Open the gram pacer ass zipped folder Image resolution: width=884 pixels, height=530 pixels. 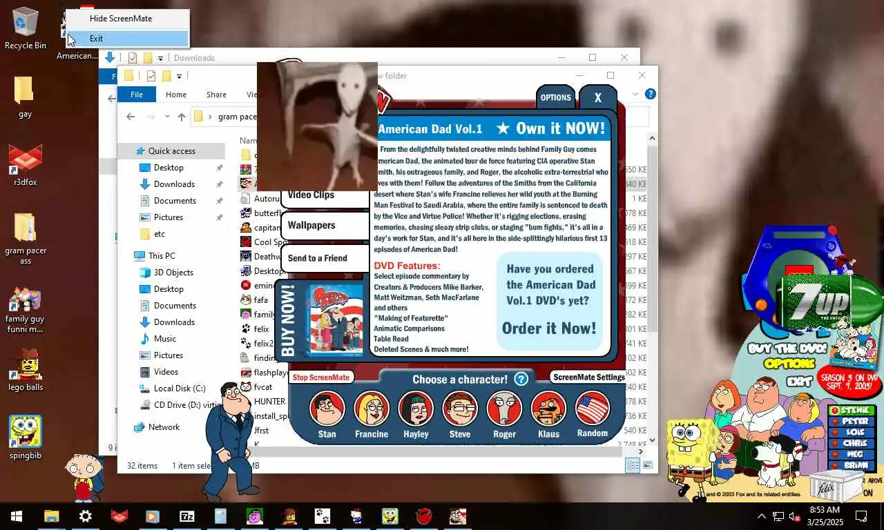coord(25,239)
